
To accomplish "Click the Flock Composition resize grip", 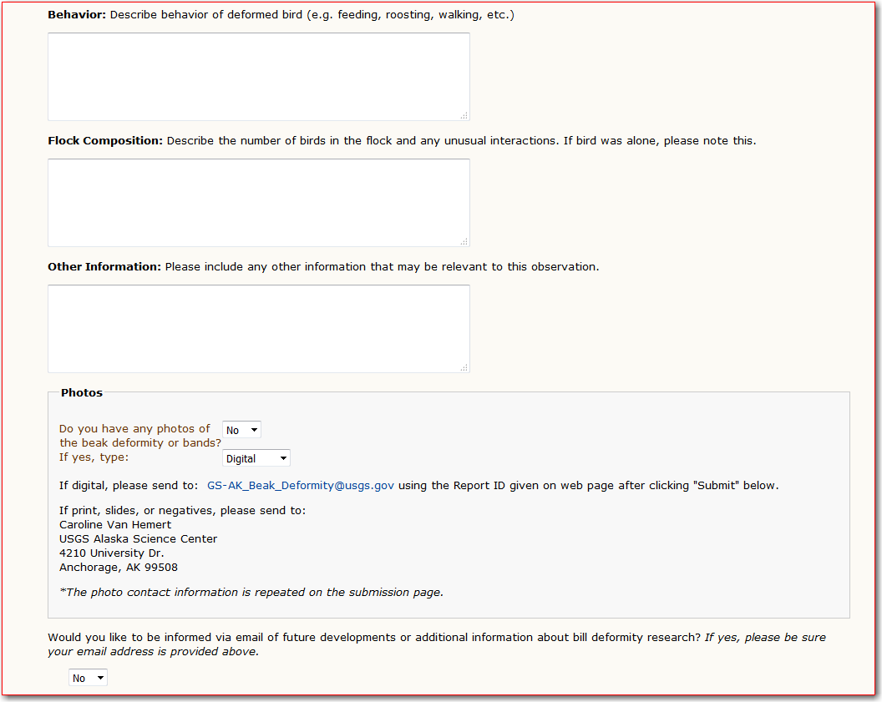I will 464,241.
